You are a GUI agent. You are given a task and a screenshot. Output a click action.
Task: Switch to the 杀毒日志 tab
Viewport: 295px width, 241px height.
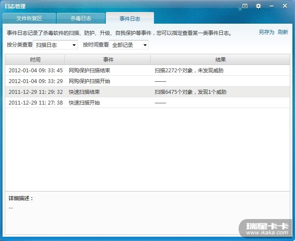click(81, 18)
